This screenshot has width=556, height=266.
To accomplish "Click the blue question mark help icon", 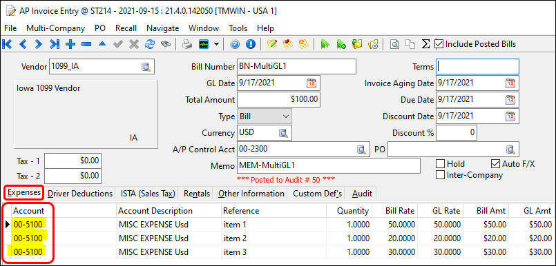I will click(234, 44).
